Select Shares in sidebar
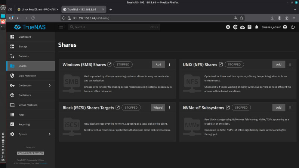The height and width of the screenshot is (168, 299). 31,66
